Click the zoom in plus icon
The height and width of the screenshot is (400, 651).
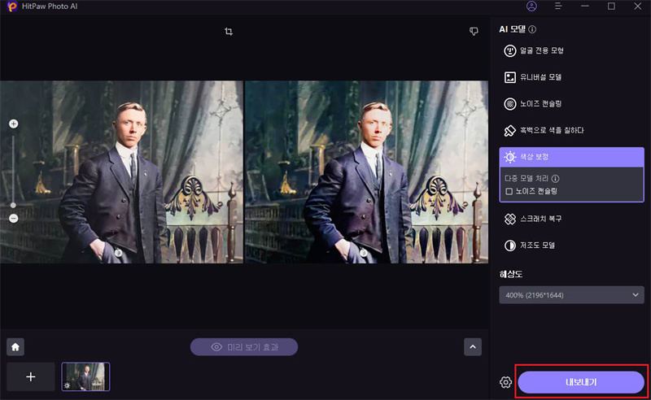[13, 124]
